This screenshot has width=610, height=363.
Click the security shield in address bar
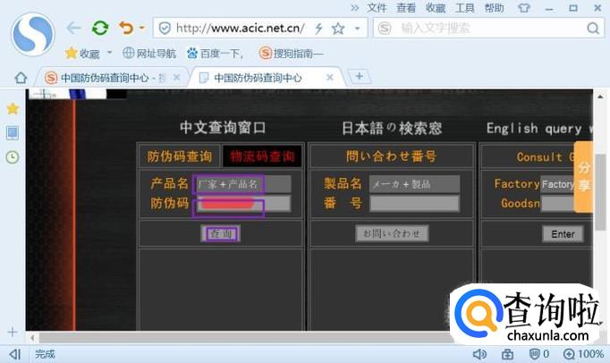pos(165,28)
